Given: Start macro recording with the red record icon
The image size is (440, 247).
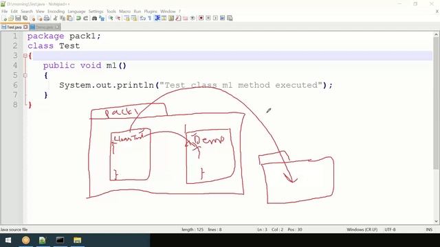Looking at the screenshot, I should click(201, 19).
